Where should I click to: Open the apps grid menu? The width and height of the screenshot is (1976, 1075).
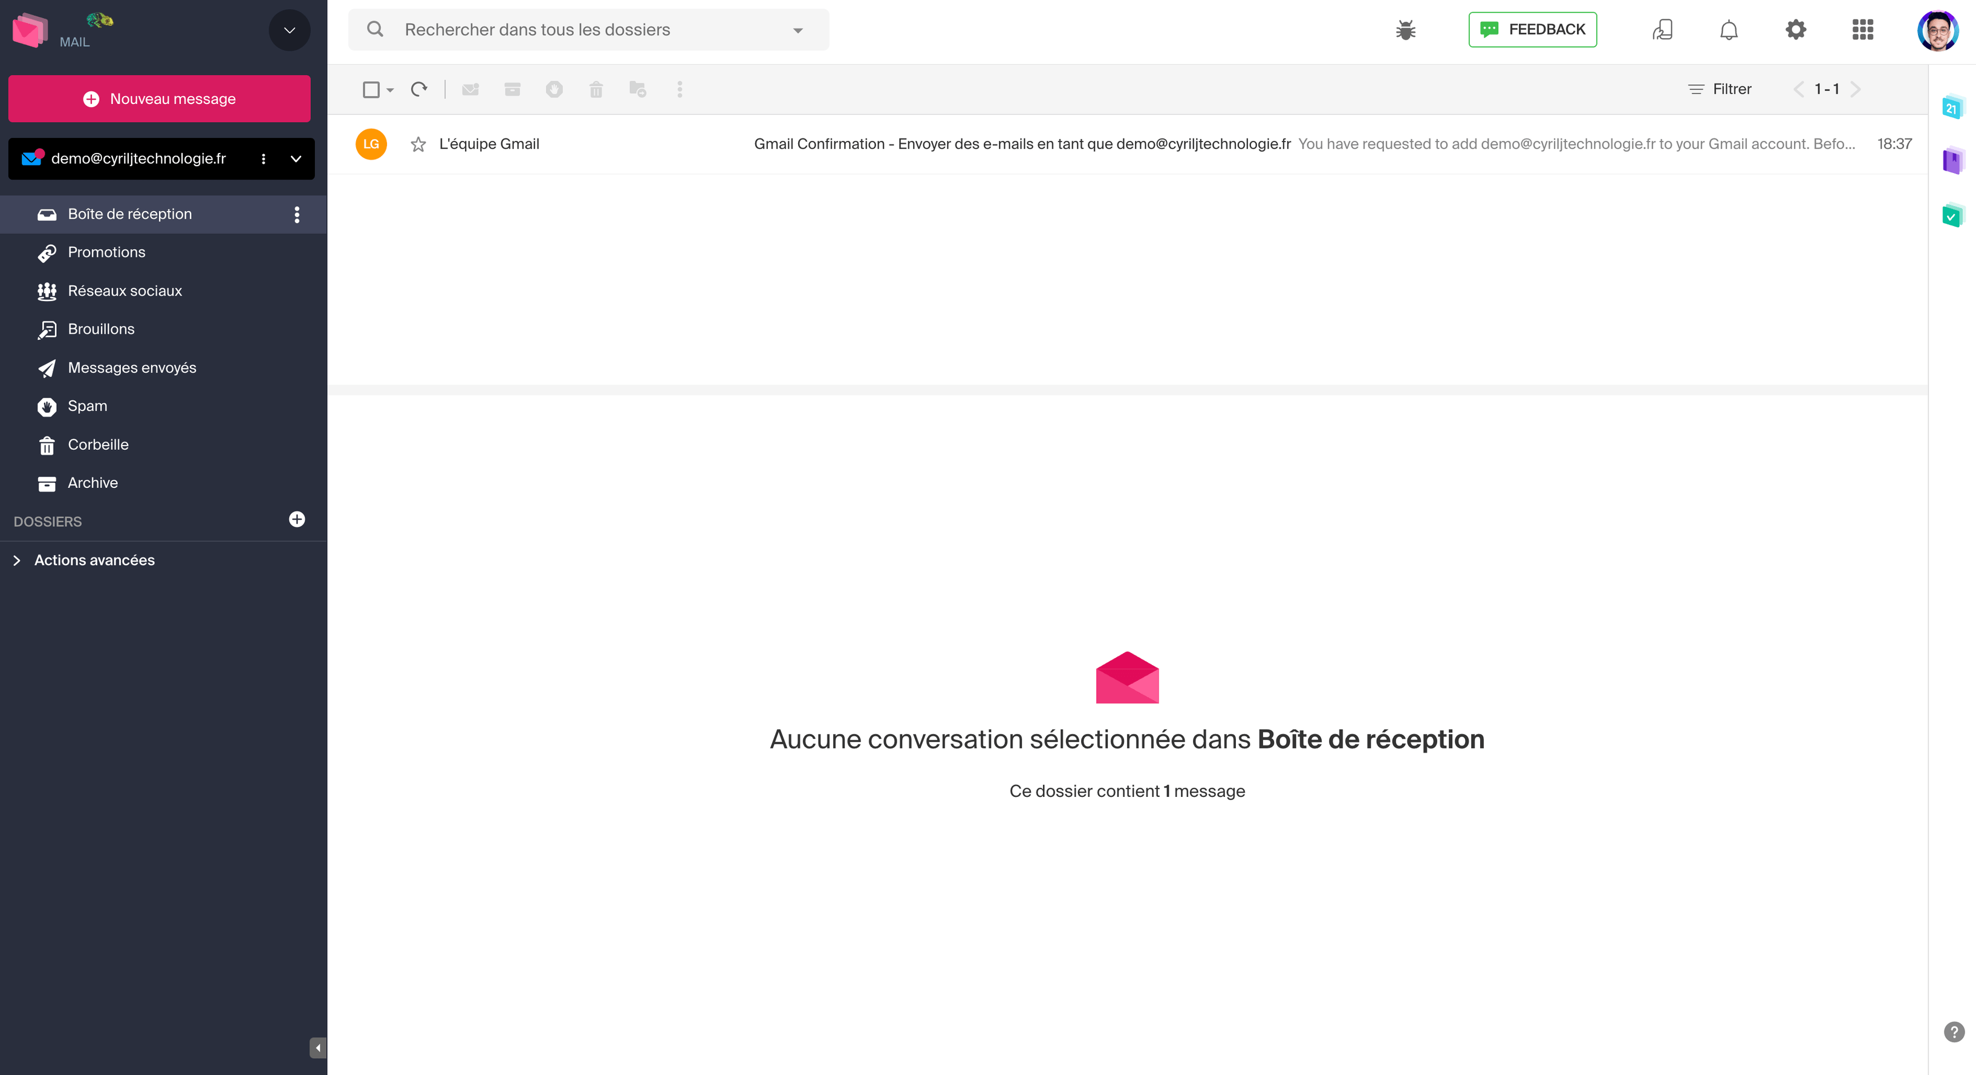(1862, 30)
